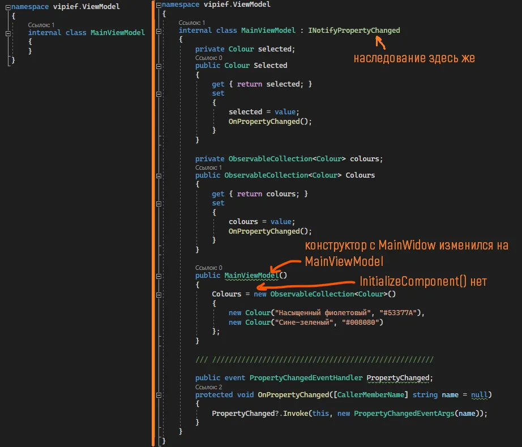
Task: Collapse the MainViewModel : INotifyPropertyChanged class
Action: [159, 31]
